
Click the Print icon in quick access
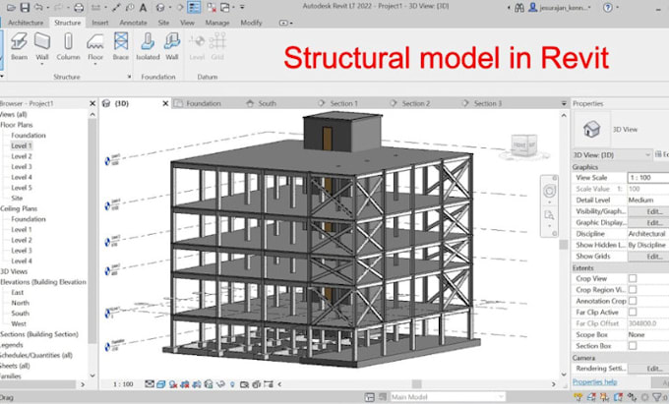coord(79,7)
